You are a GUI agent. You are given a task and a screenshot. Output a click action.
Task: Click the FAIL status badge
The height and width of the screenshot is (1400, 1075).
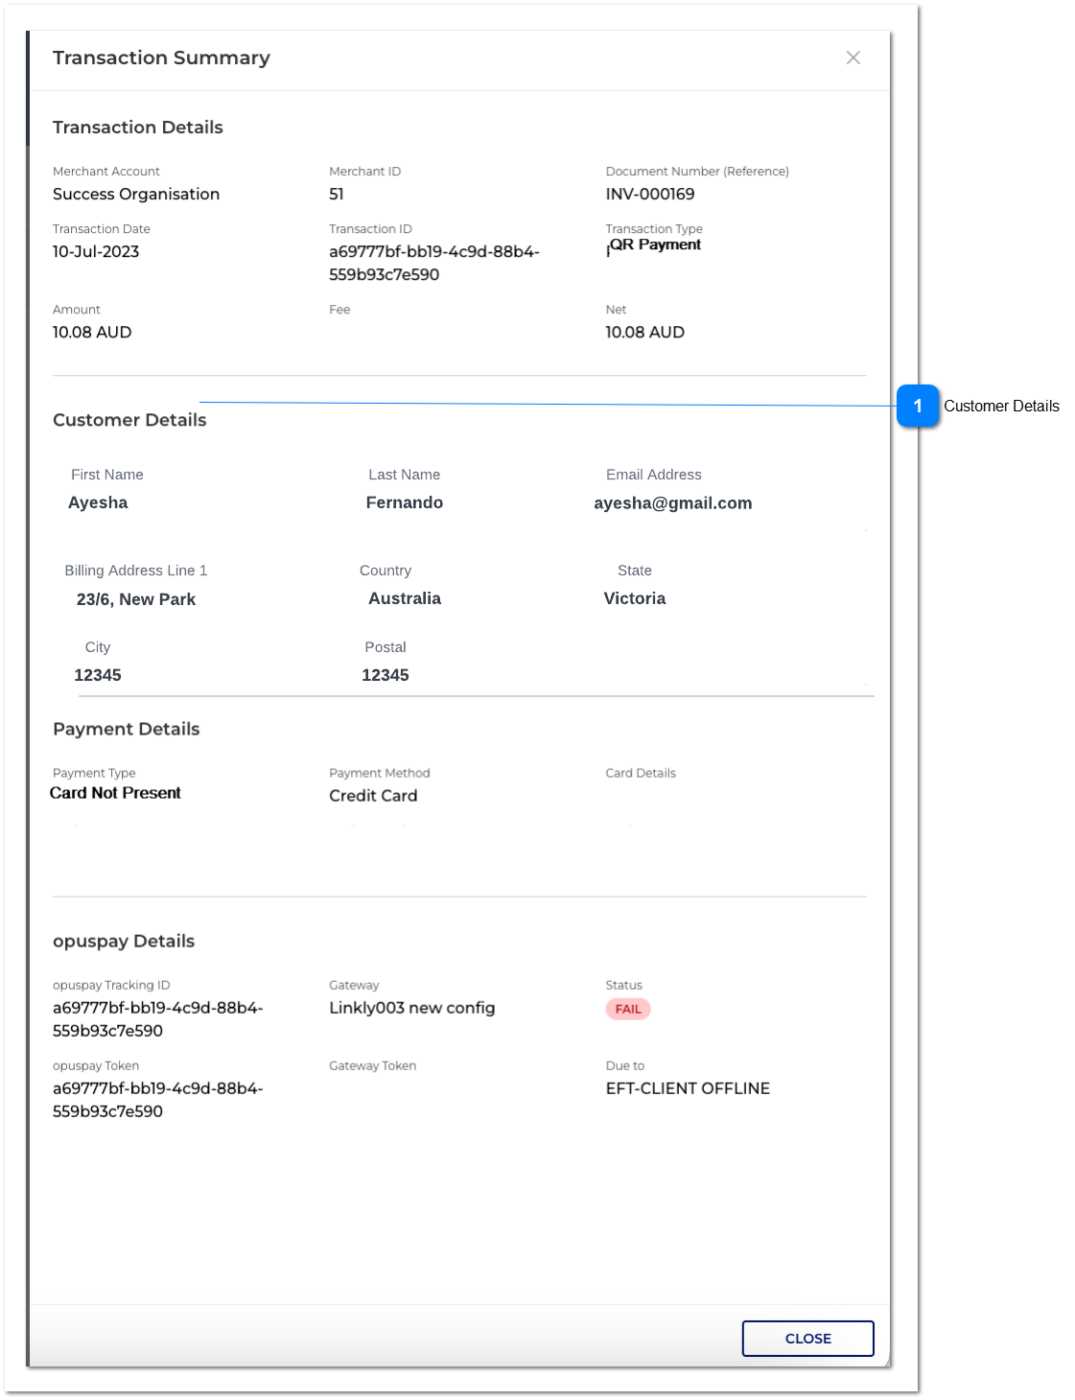pos(628,1009)
